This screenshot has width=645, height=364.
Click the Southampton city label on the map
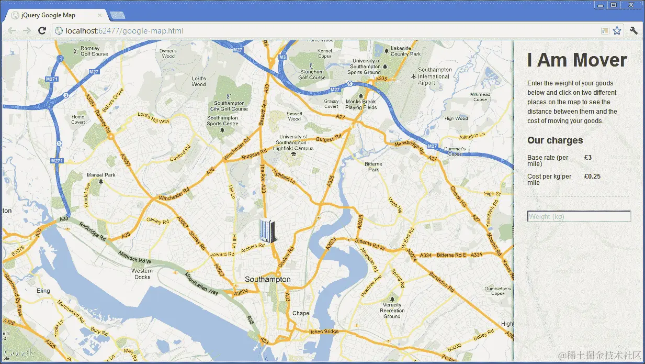pos(267,279)
